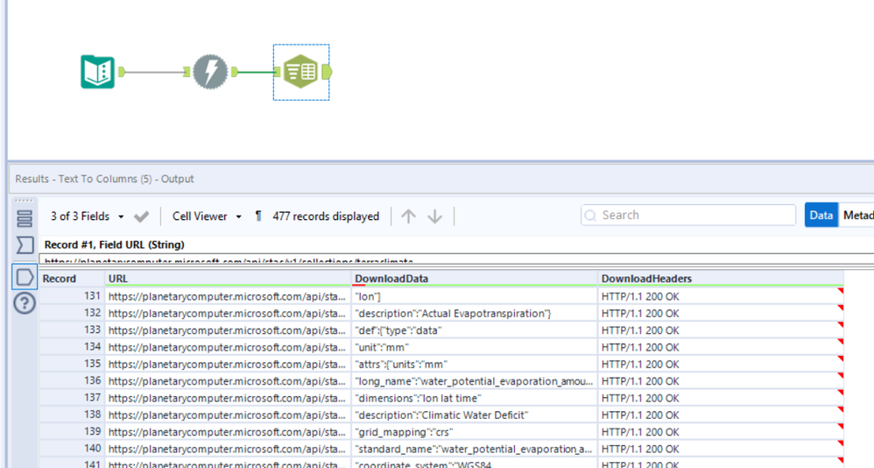Screen dimensions: 874x468
Task: Click the Download tool output anchor
Action: coord(235,72)
